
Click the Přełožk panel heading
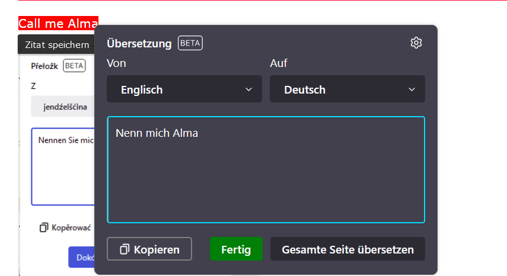point(44,66)
